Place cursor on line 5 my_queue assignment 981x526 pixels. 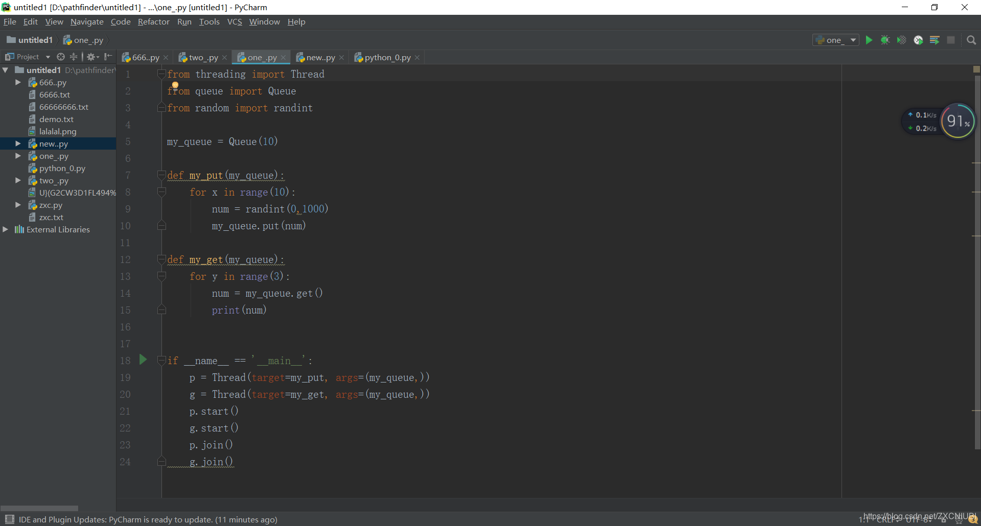pos(222,141)
